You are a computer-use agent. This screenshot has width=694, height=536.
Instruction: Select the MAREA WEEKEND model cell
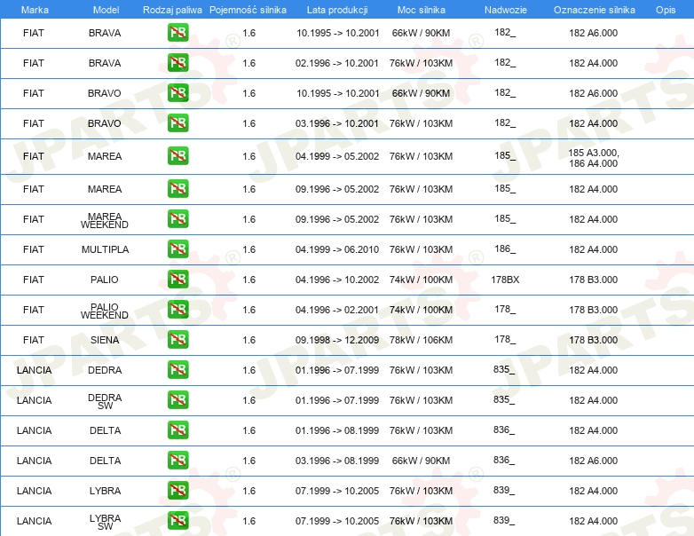click(x=105, y=220)
